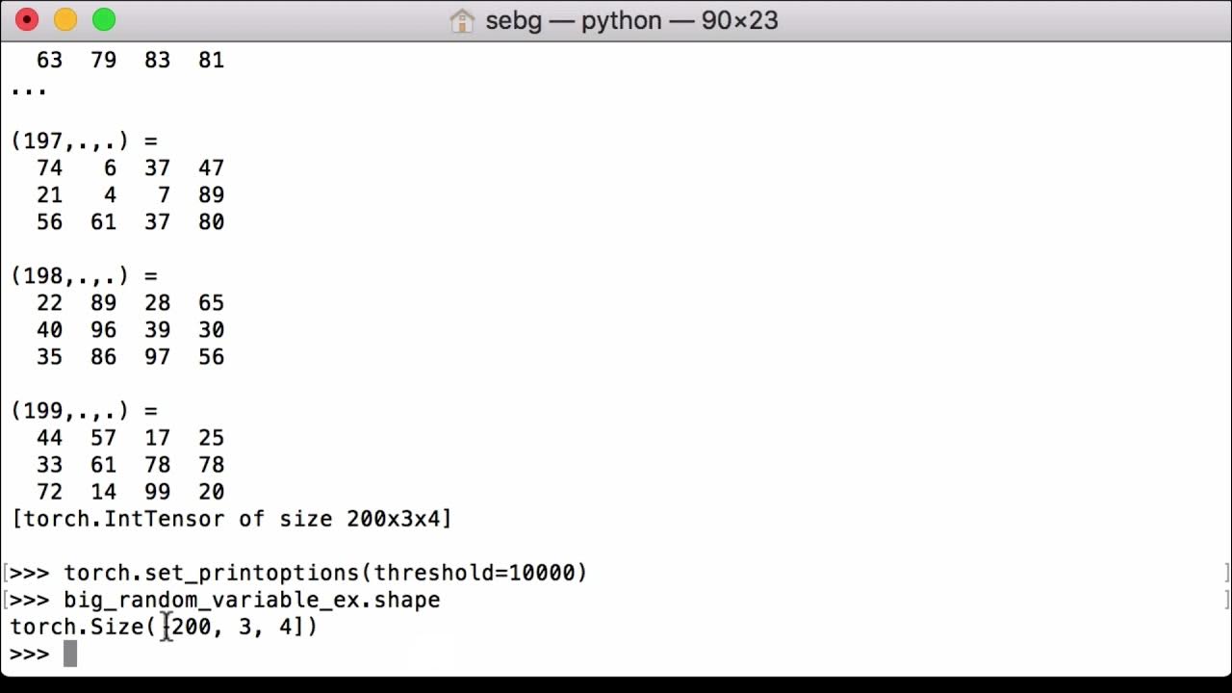Click the right bracket mark on the shape line

click(1226, 600)
